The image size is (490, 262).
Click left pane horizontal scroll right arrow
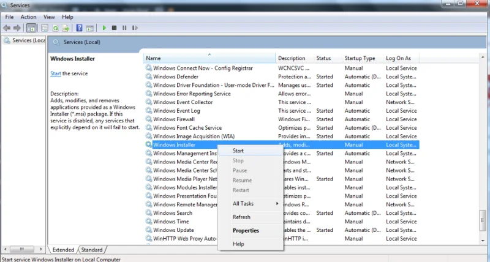pyautogui.click(x=41, y=249)
